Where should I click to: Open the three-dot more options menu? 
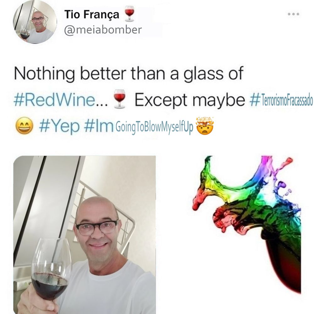(293, 14)
